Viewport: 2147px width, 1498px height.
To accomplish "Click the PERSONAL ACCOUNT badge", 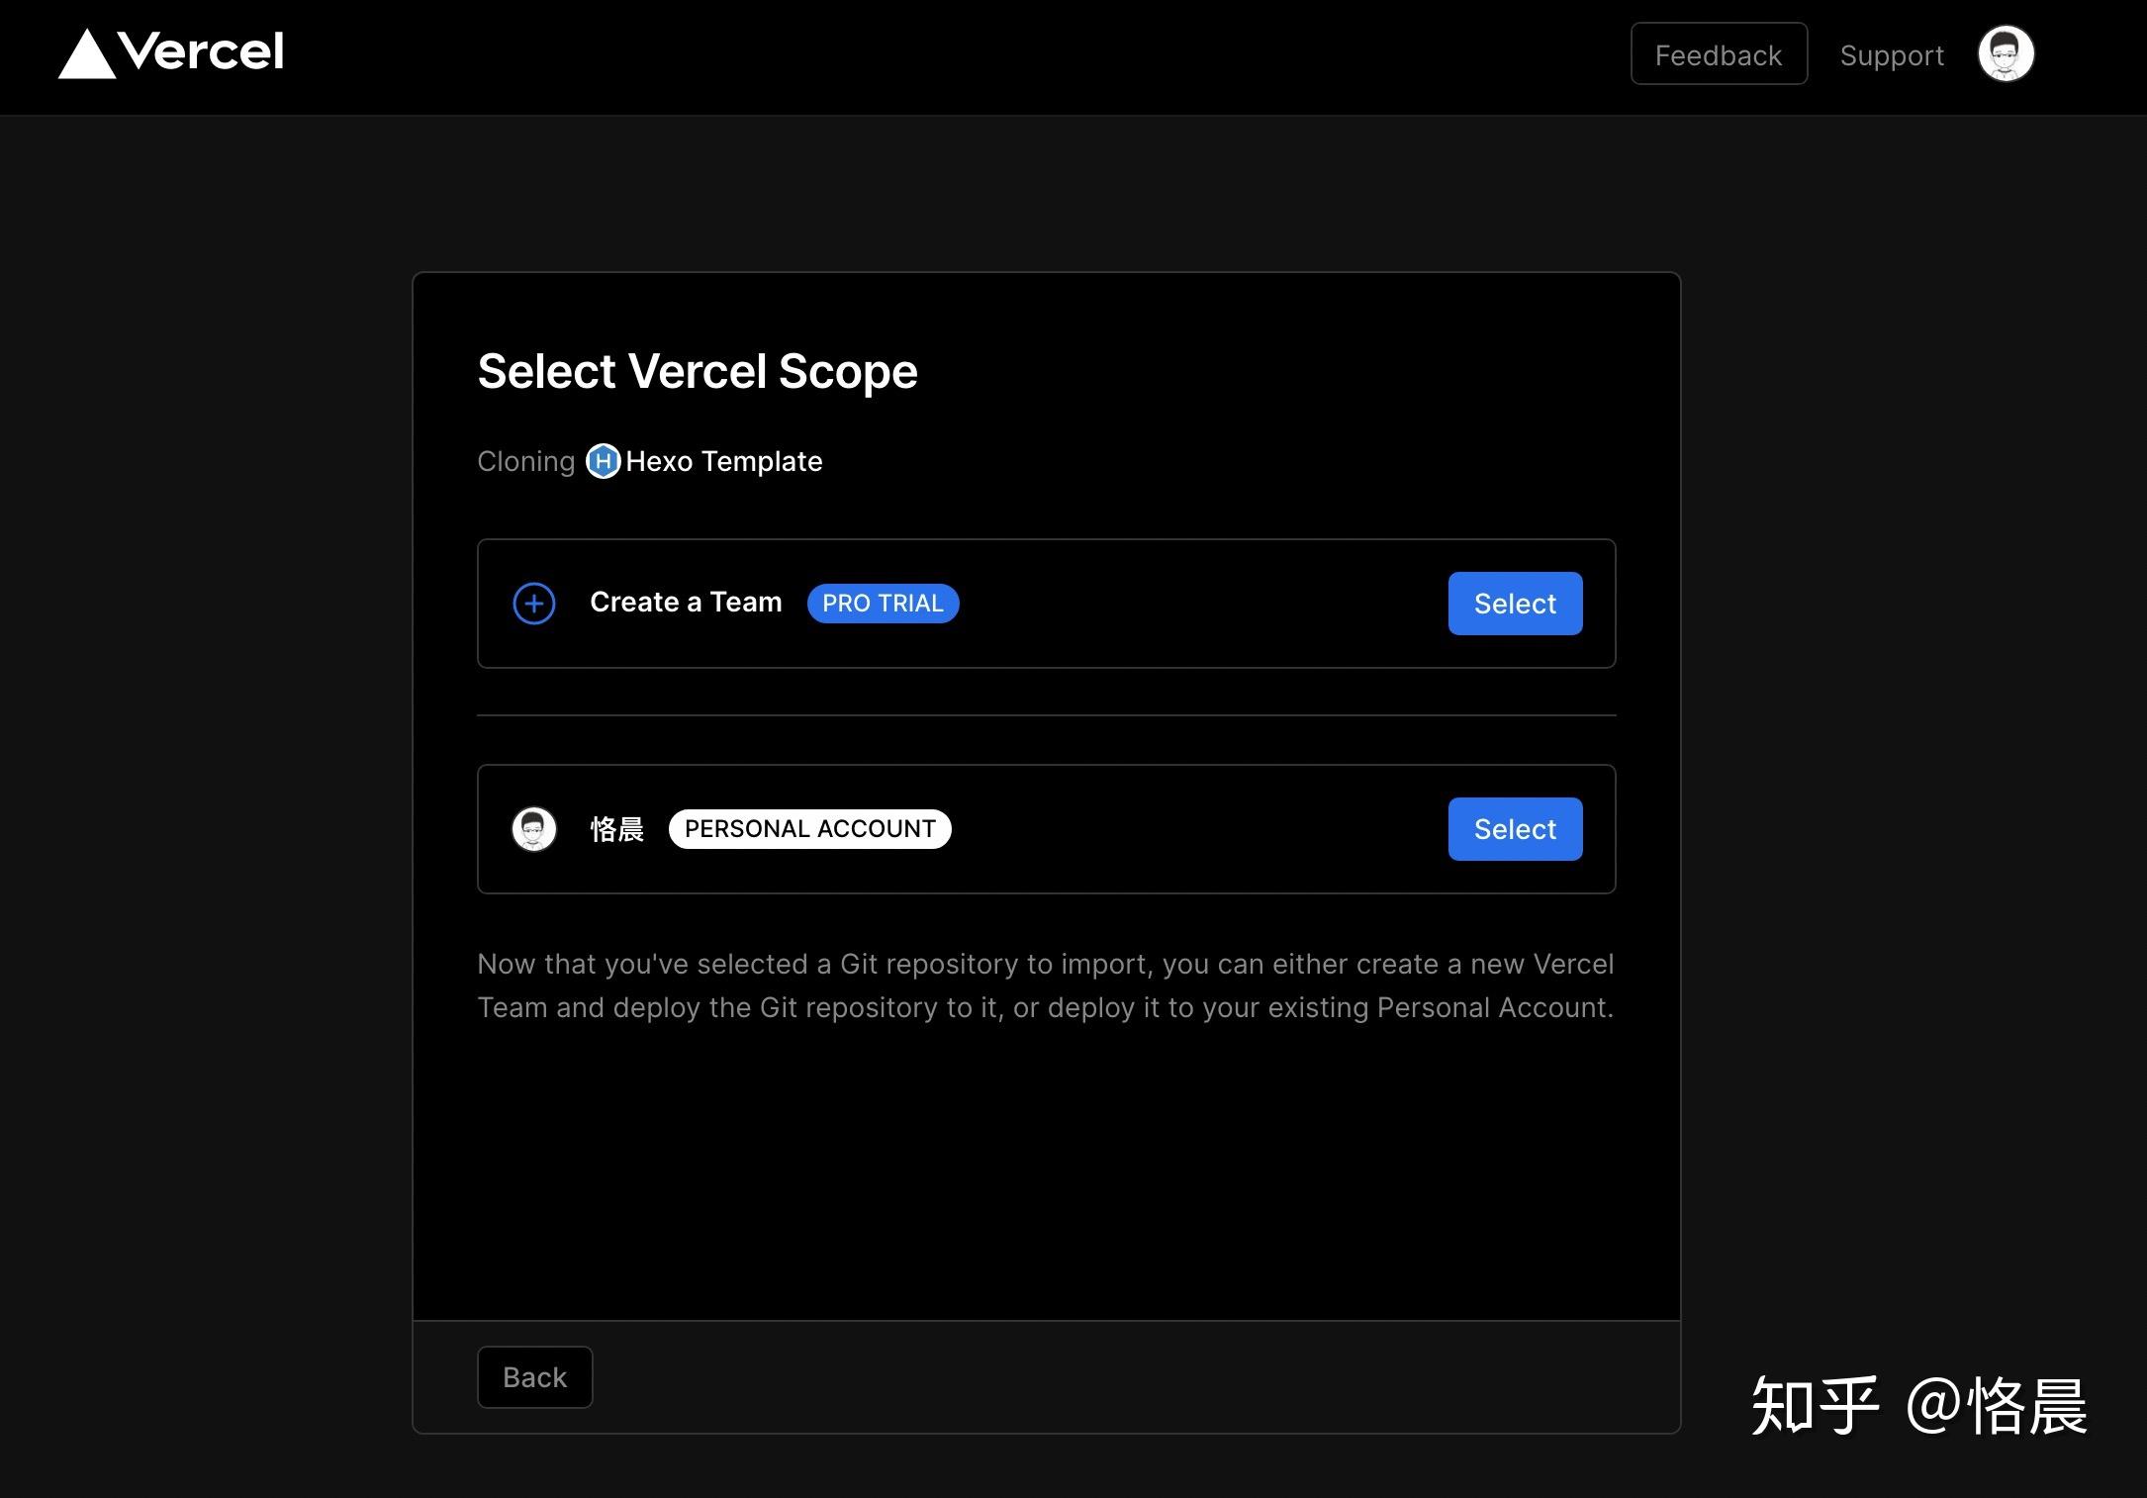I will pos(809,829).
